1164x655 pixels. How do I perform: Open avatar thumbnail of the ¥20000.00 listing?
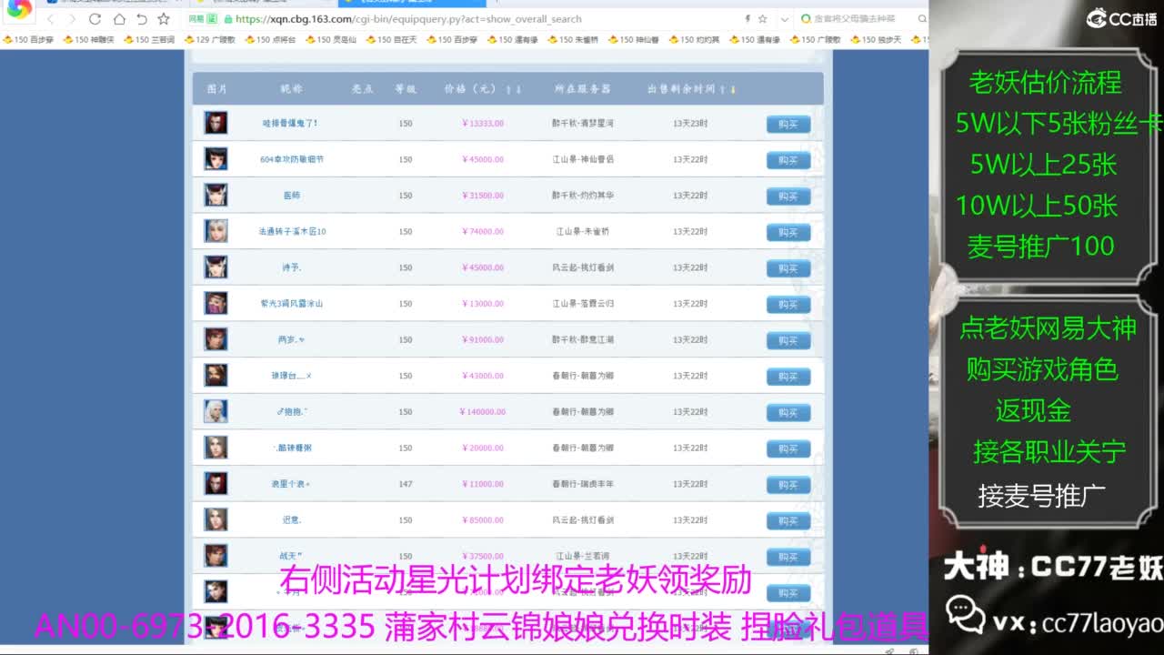[216, 448]
